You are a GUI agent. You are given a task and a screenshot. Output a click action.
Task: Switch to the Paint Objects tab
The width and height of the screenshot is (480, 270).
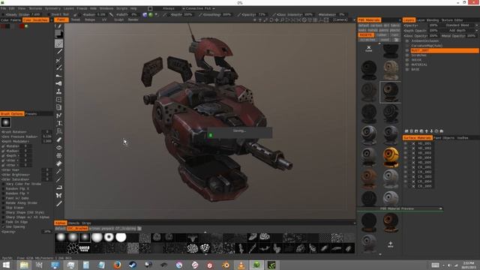coord(444,138)
